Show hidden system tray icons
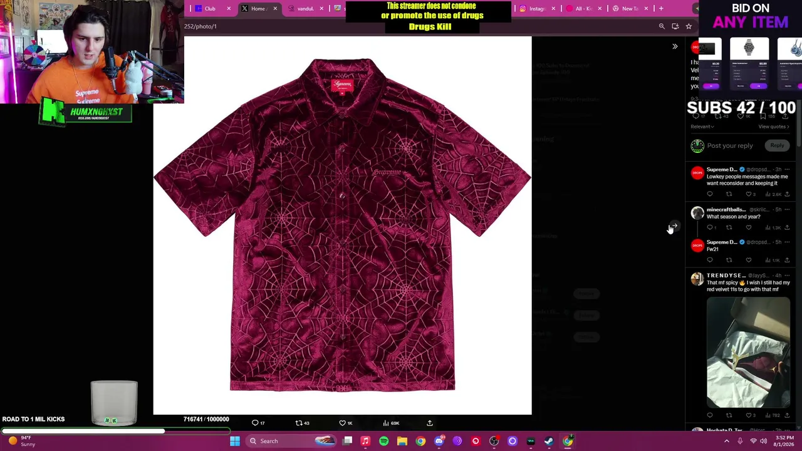The width and height of the screenshot is (802, 451). [x=727, y=441]
